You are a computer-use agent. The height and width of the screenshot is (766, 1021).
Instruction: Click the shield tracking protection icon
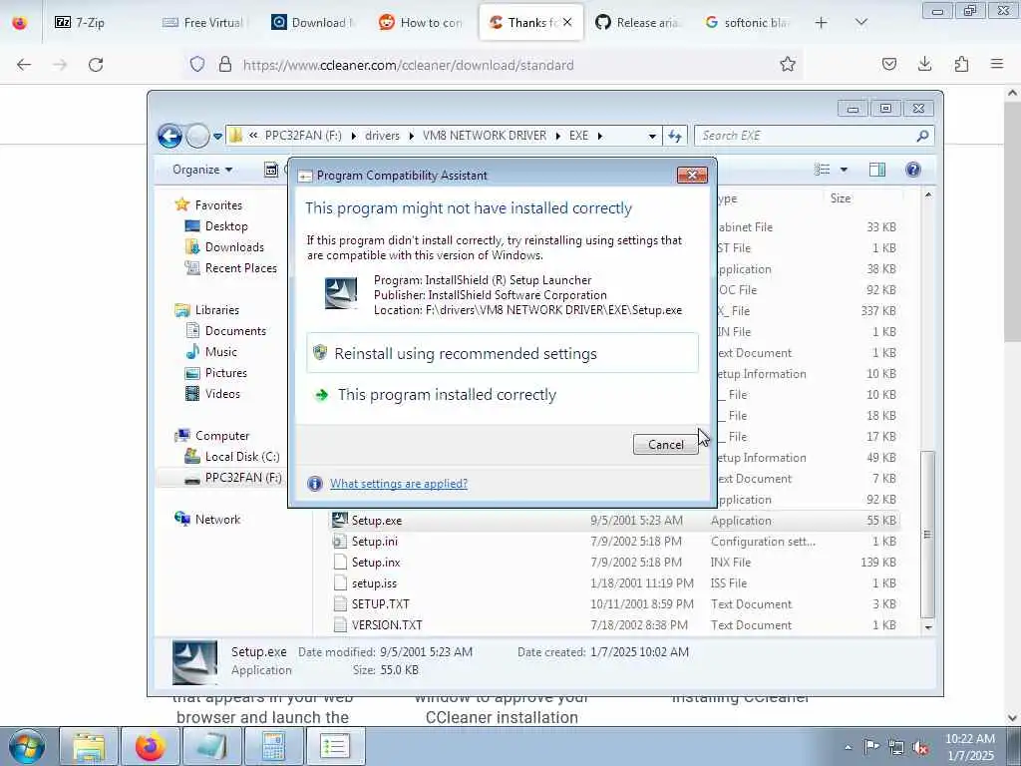(x=197, y=65)
